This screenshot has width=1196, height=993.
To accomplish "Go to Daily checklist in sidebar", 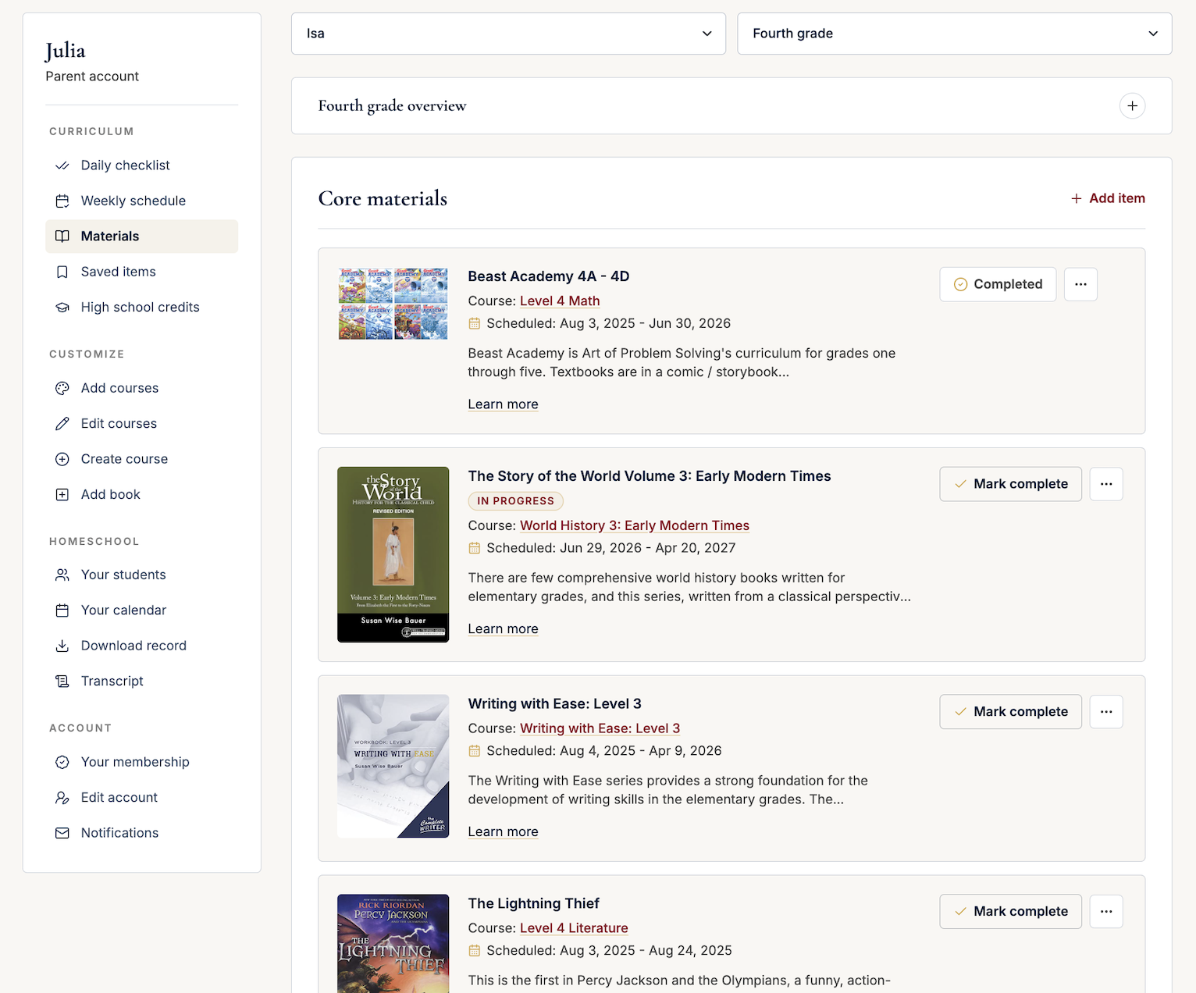I will pos(141,165).
